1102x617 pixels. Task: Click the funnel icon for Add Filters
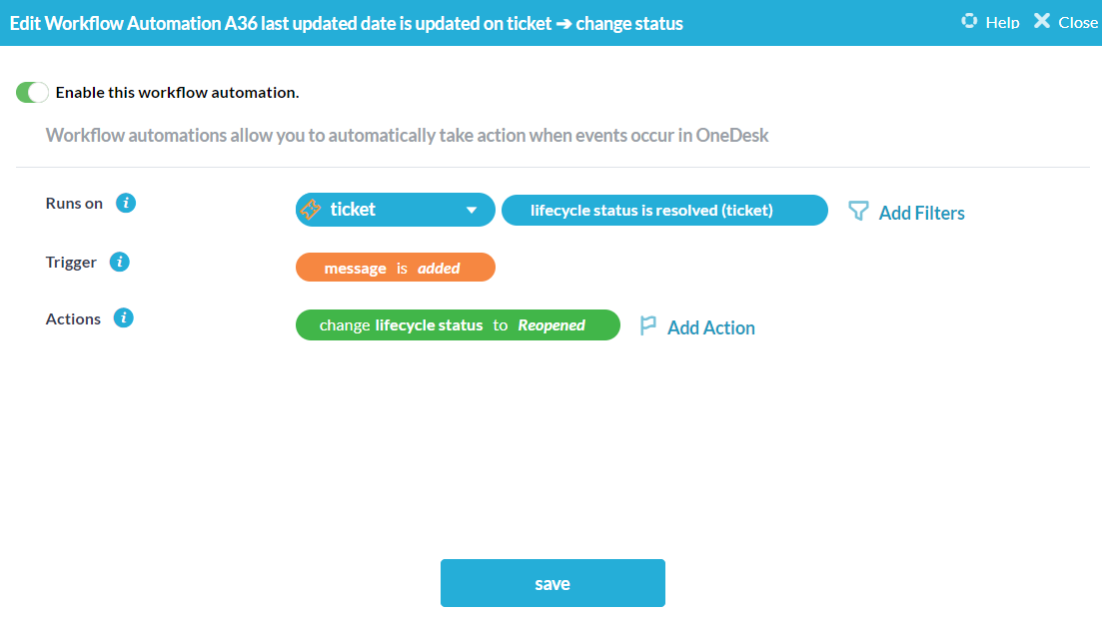(857, 211)
